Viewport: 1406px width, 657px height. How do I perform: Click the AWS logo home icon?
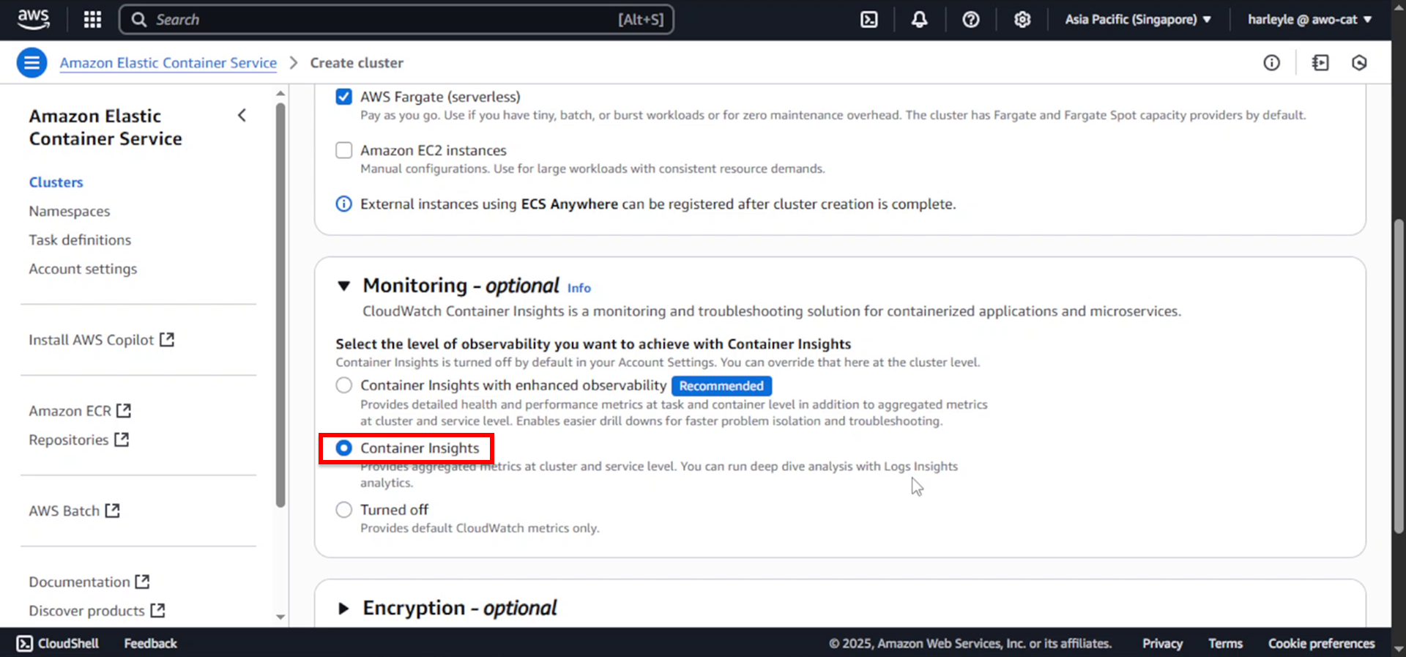33,19
